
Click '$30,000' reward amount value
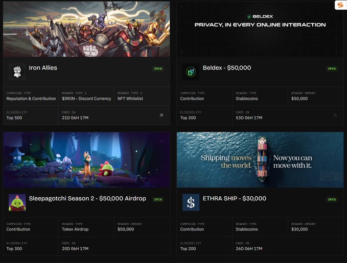[299, 229]
